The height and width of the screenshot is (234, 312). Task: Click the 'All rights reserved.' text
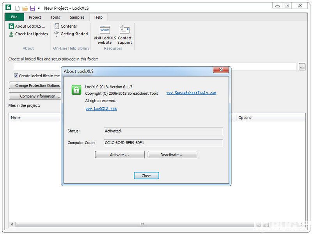pos(101,101)
